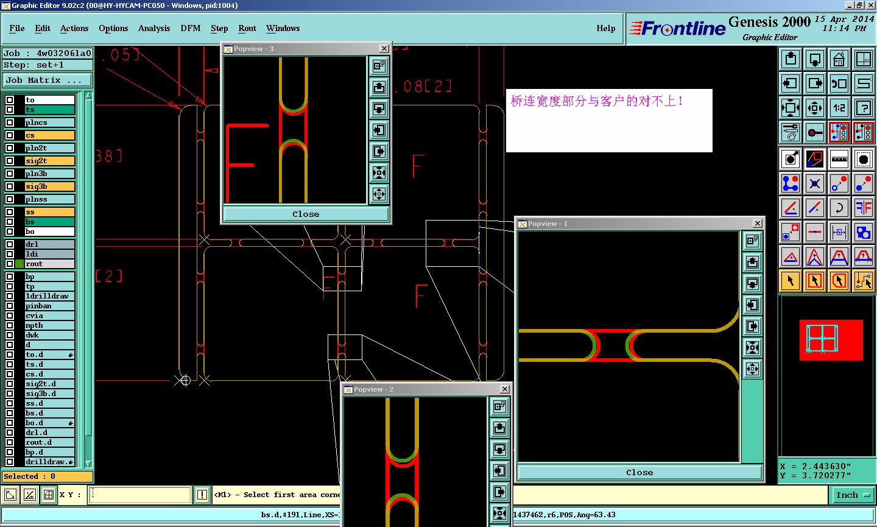This screenshot has height=527, width=877.
Task: Click the pan left view icon
Action: click(791, 83)
